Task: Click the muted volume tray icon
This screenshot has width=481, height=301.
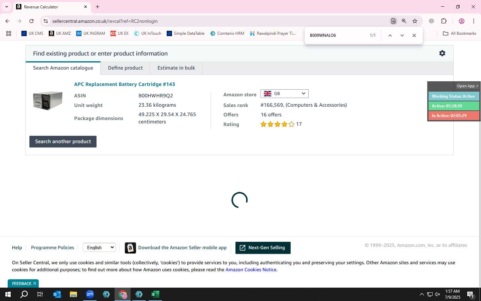Action: pyautogui.click(x=438, y=294)
